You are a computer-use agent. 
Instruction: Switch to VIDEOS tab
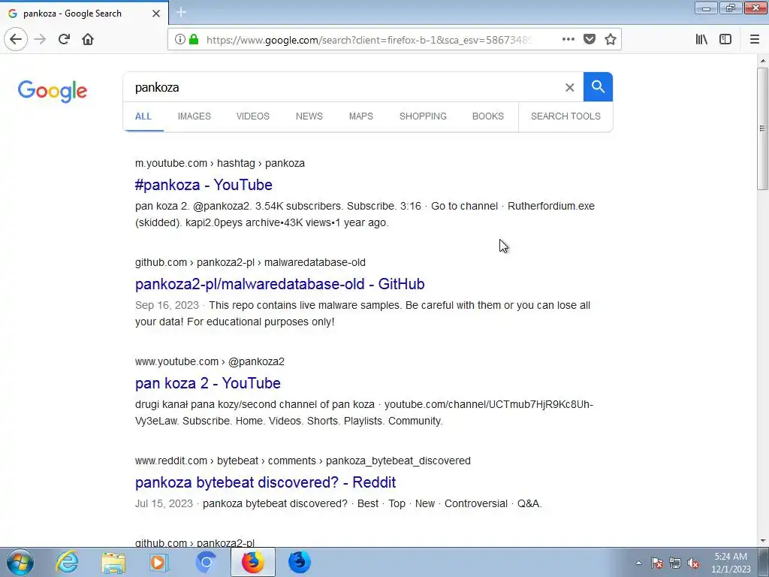point(252,116)
